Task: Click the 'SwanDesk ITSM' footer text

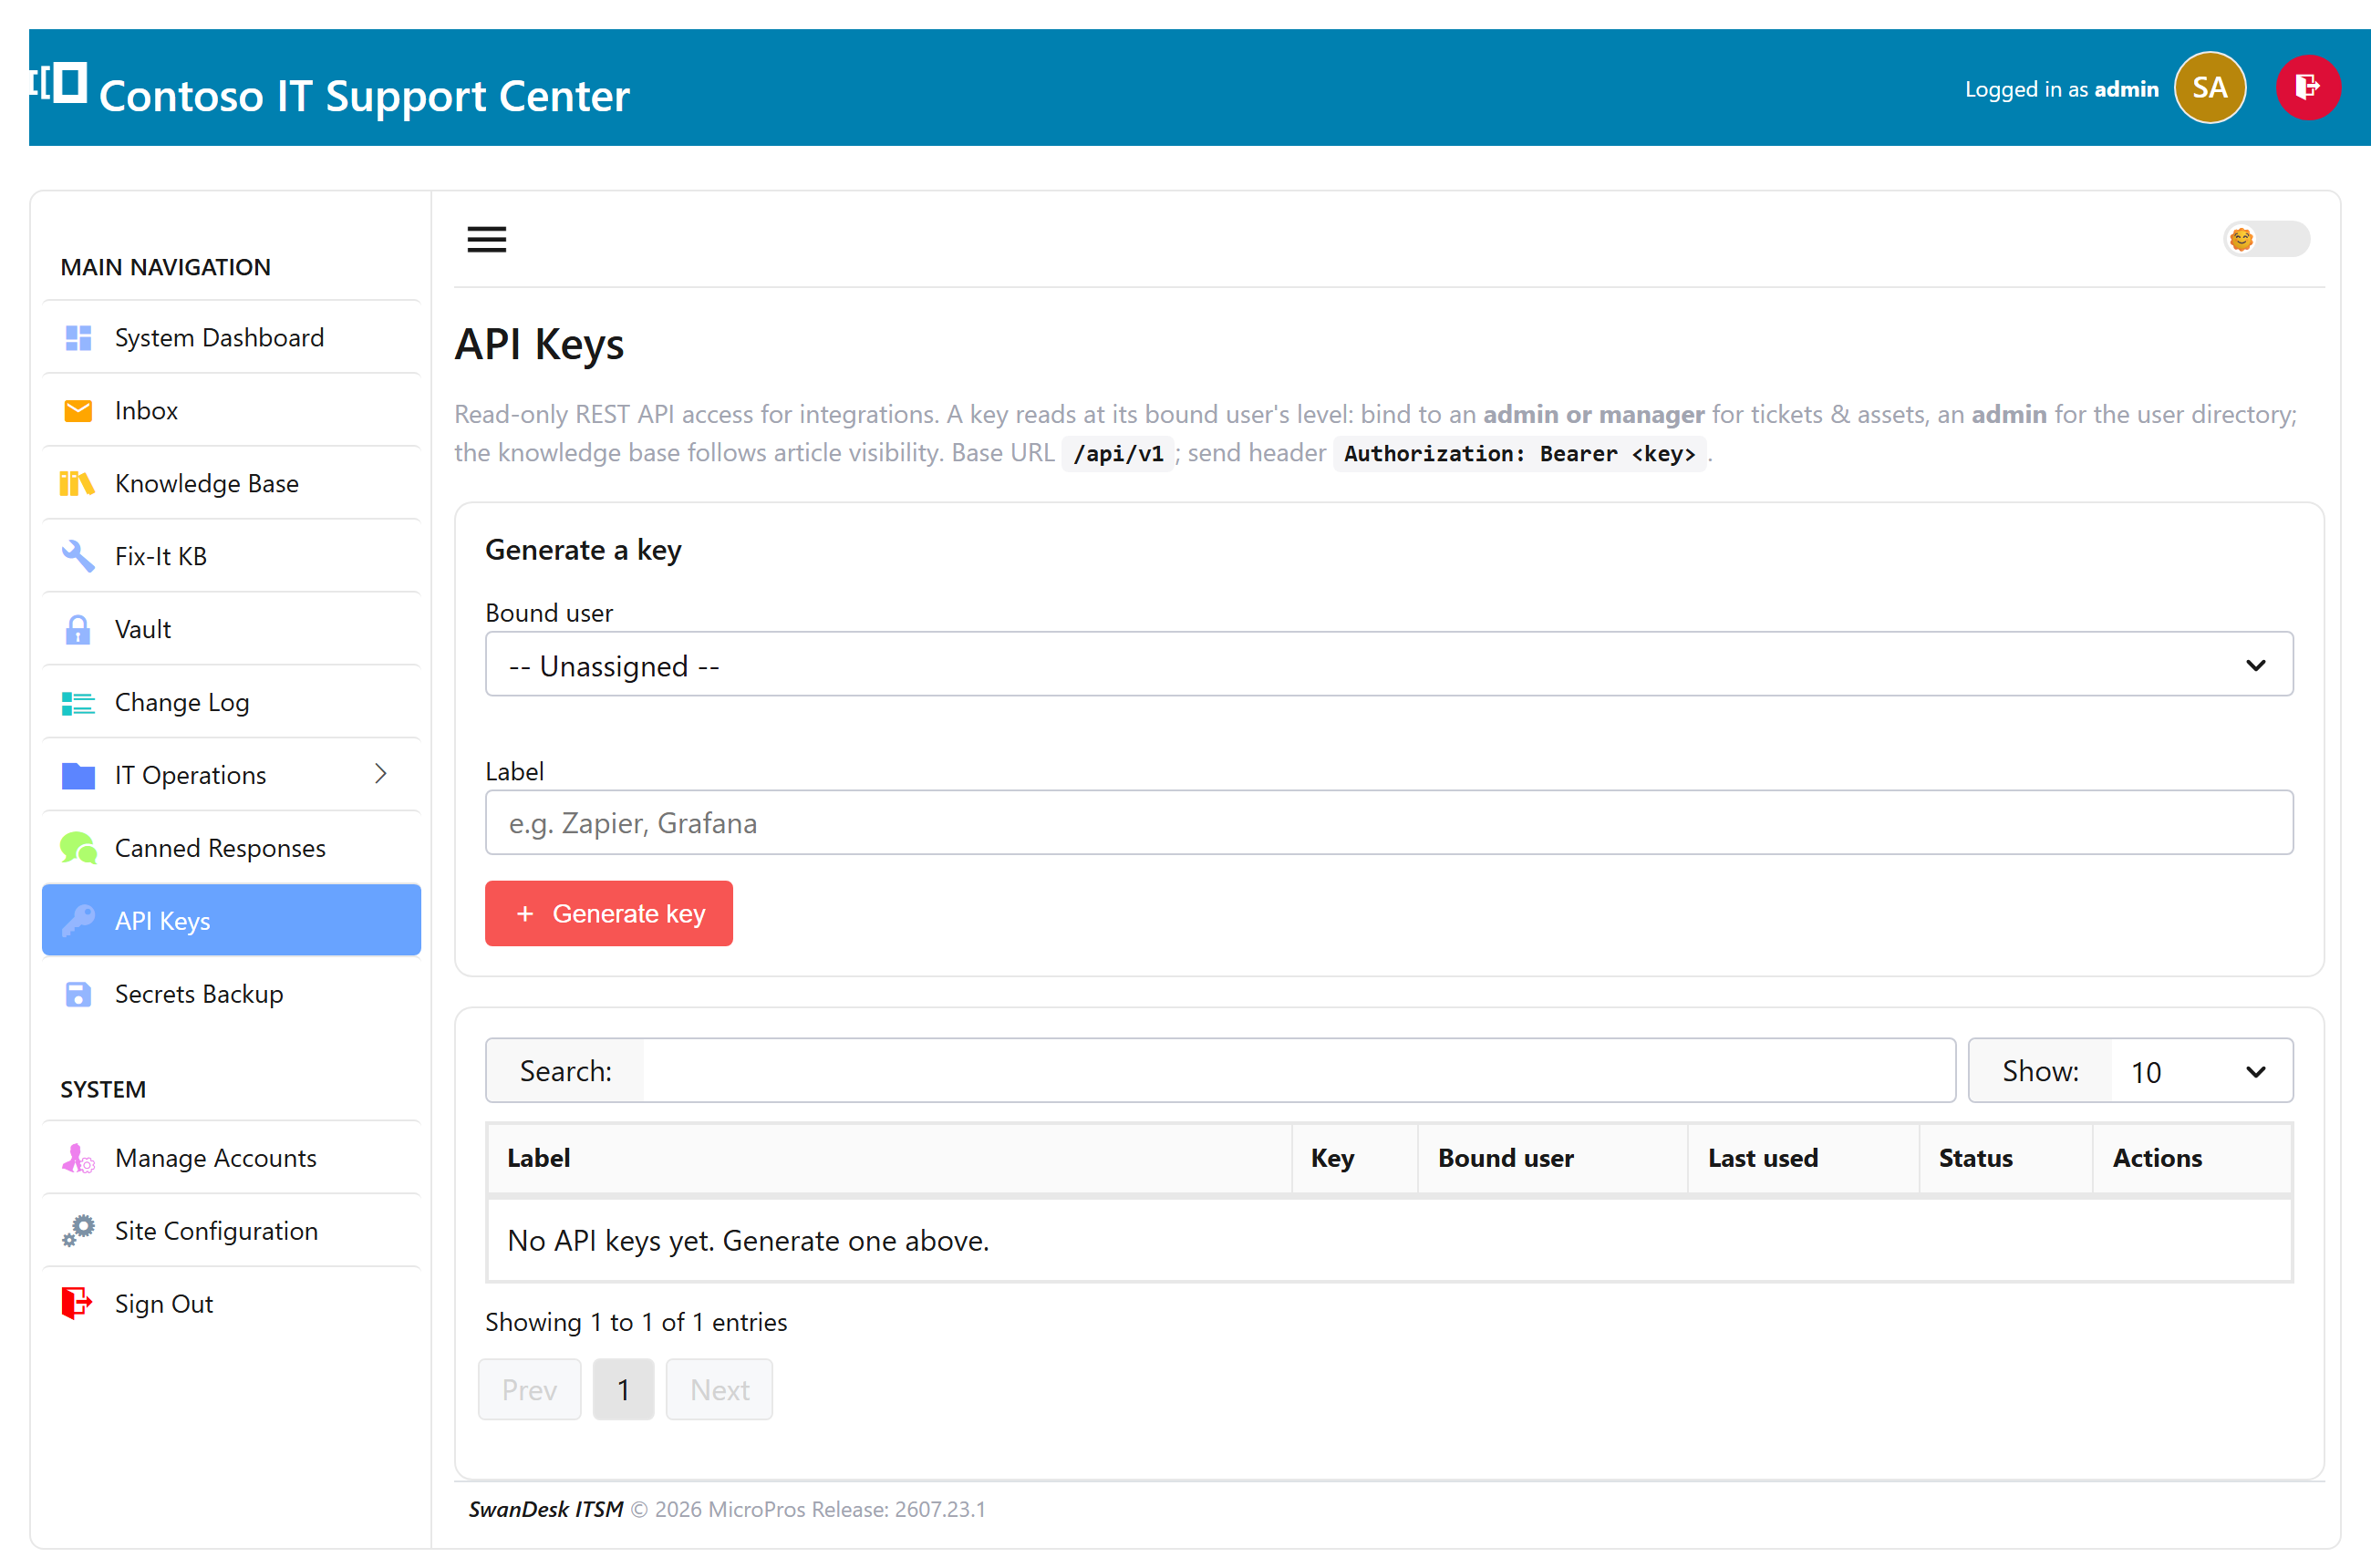Action: pyautogui.click(x=546, y=1510)
